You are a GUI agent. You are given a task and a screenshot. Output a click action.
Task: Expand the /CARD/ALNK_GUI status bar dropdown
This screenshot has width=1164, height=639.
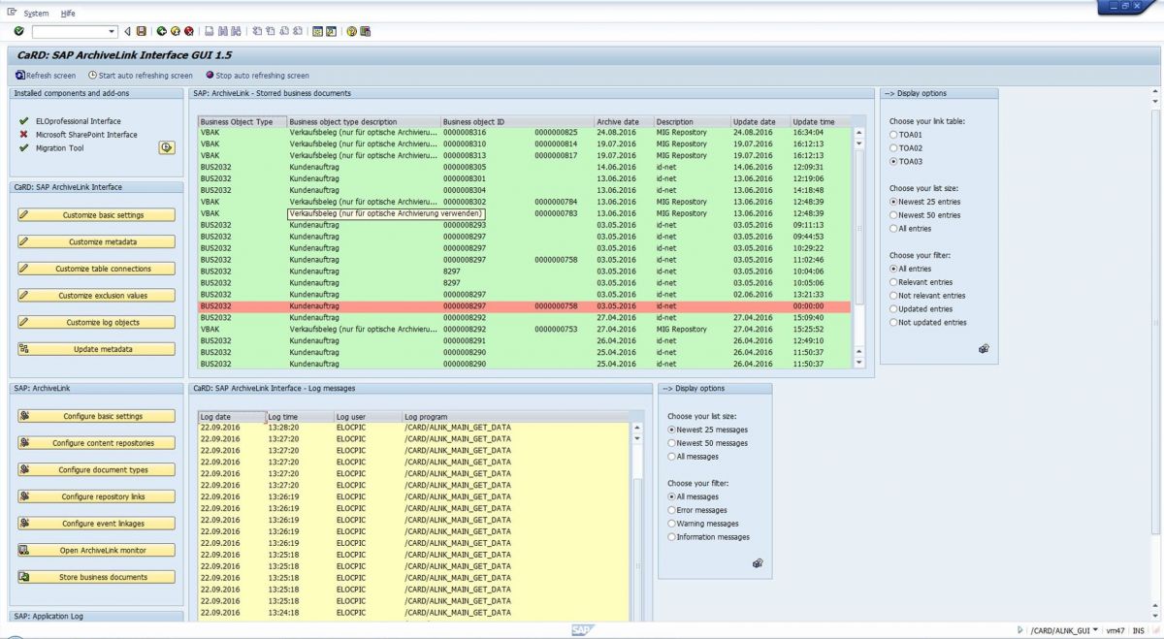point(1095,630)
